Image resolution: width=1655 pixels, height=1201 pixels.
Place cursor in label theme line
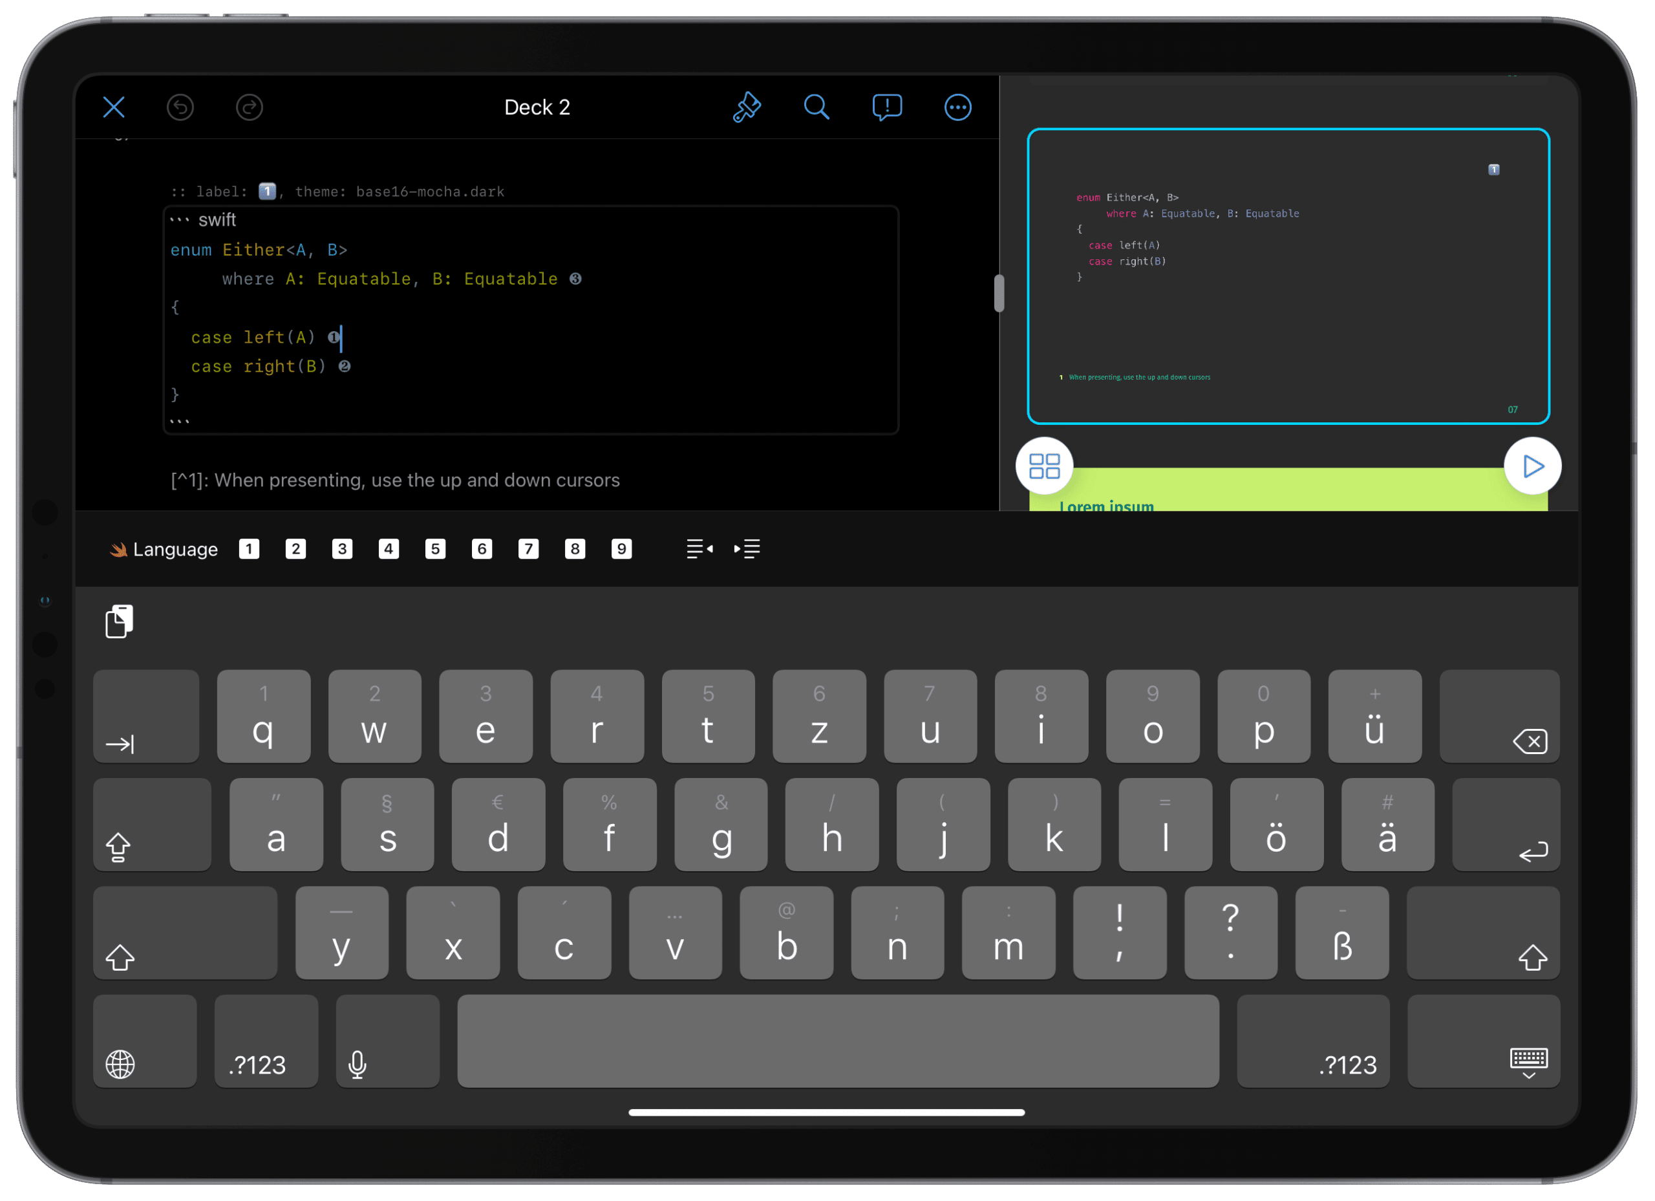[x=337, y=191]
